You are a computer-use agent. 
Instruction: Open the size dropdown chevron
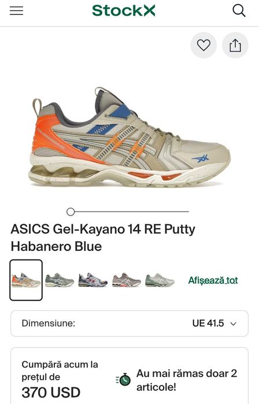233,324
